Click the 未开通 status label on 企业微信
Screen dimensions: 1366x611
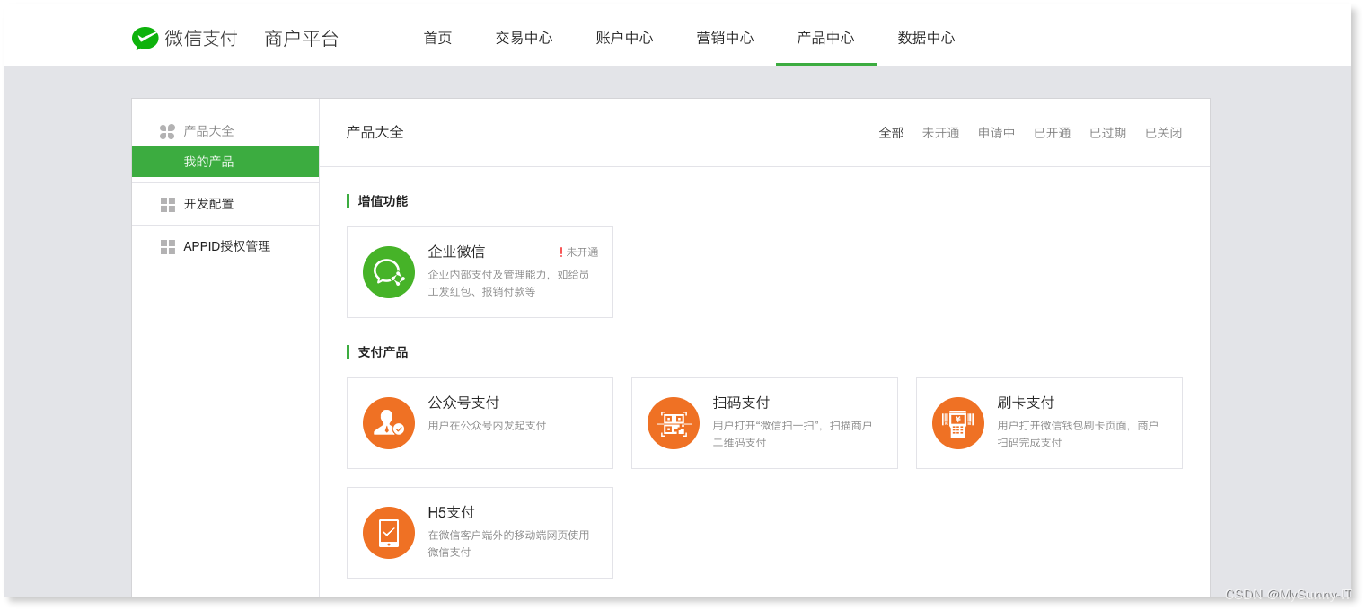[x=582, y=252]
